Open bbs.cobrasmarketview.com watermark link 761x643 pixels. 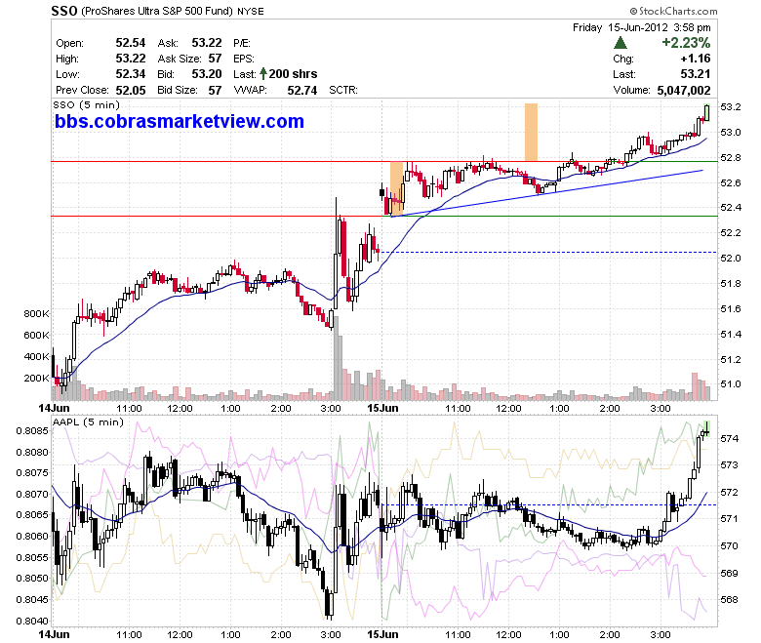tap(180, 121)
